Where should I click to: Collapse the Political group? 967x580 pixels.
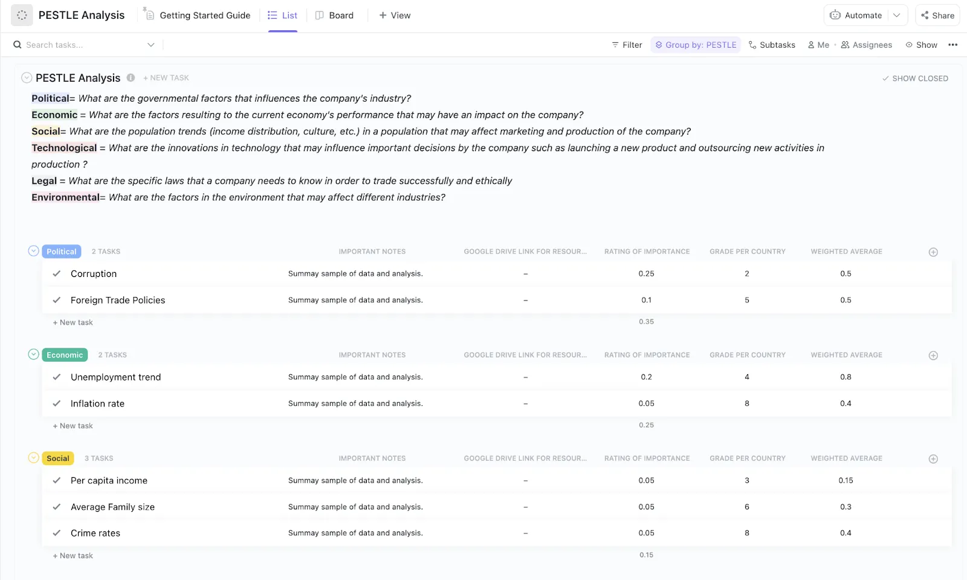pyautogui.click(x=34, y=250)
